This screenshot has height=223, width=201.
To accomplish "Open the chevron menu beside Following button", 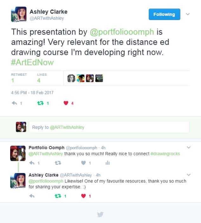I will [x=188, y=14].
